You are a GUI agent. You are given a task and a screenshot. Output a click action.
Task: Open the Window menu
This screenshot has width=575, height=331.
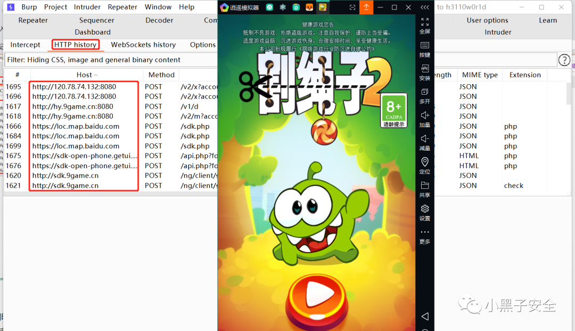[x=158, y=7]
